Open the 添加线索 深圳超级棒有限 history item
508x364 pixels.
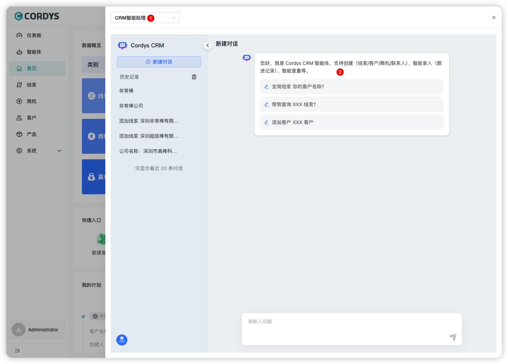pos(149,136)
